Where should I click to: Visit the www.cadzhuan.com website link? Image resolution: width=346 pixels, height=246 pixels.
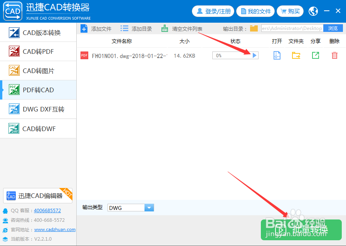click(x=55, y=229)
